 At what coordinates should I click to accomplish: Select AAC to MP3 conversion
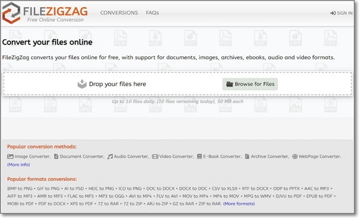point(317,189)
